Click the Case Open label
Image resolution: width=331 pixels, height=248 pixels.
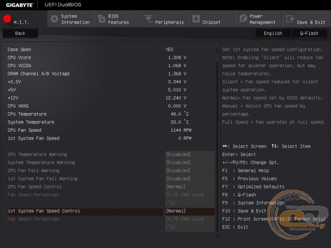[20, 50]
